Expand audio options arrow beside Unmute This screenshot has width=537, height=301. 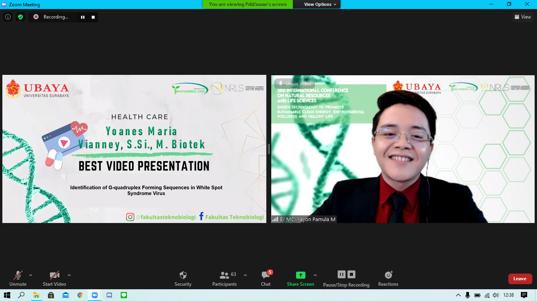pyautogui.click(x=31, y=275)
